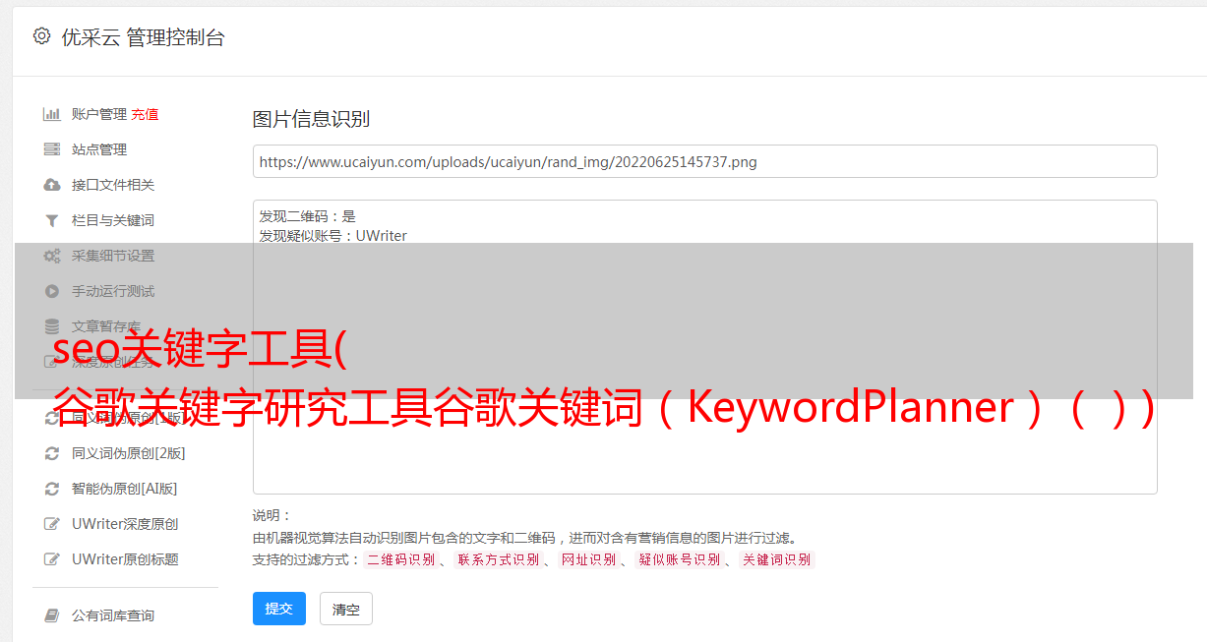This screenshot has width=1207, height=642.
Task: Click the result line 发现二维码：是
Action: pyautogui.click(x=308, y=216)
